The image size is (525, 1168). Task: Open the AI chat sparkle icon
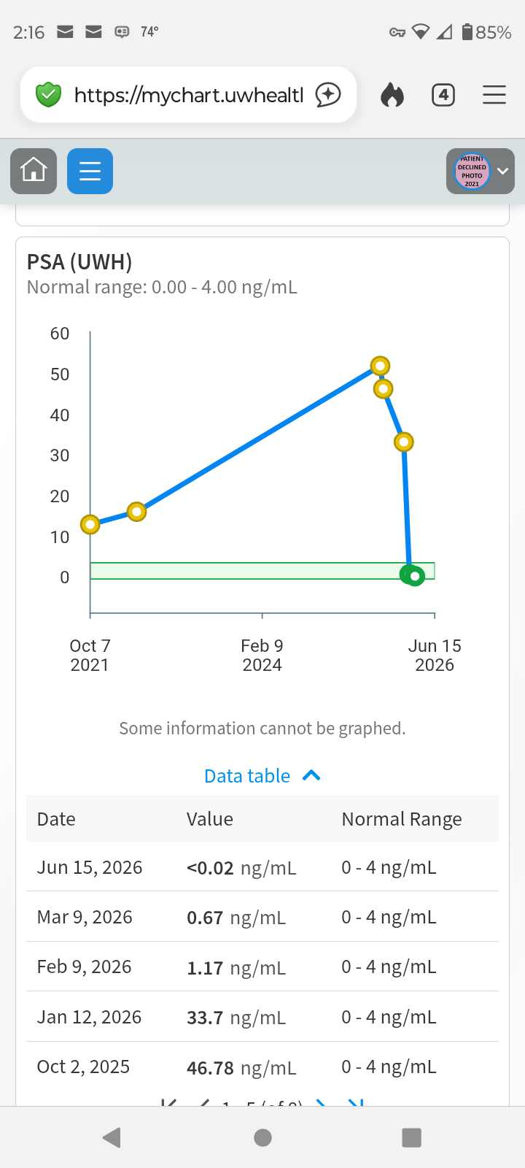point(328,95)
